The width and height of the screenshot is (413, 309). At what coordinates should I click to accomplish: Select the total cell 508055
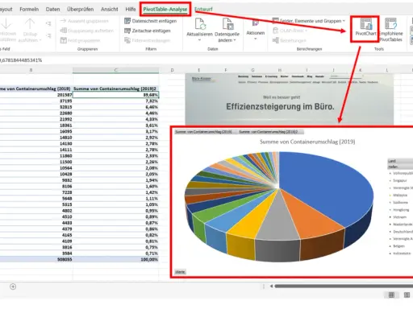click(36, 259)
